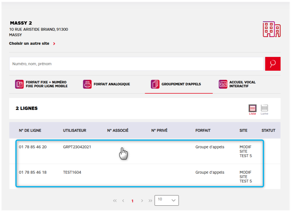Open the rows-per-page dropdown showing 10
The width and height of the screenshot is (292, 213).
pos(167,200)
